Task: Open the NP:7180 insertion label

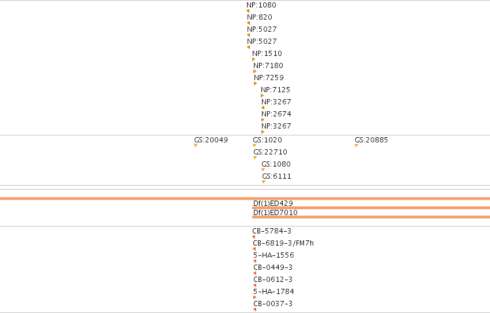Action: [268, 66]
